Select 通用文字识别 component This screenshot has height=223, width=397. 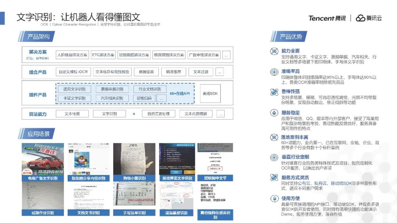[74, 89]
